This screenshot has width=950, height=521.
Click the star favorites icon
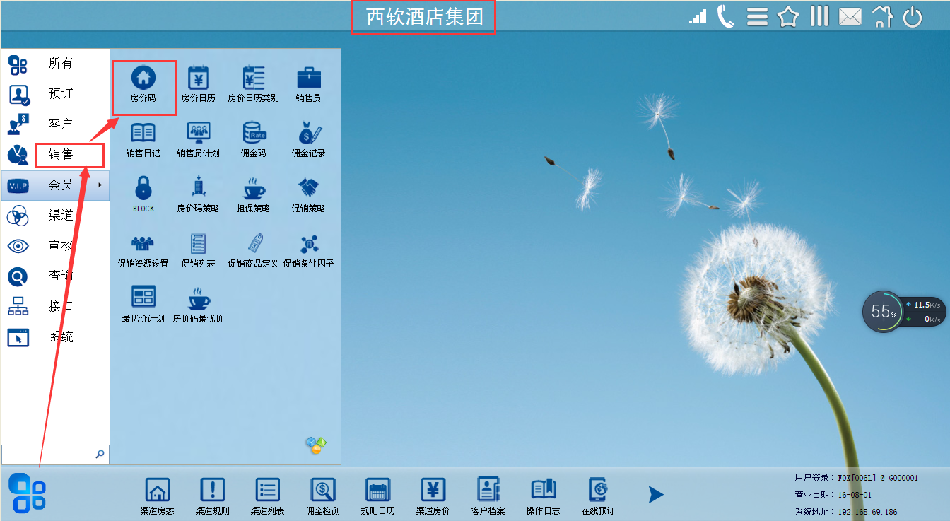click(x=788, y=17)
